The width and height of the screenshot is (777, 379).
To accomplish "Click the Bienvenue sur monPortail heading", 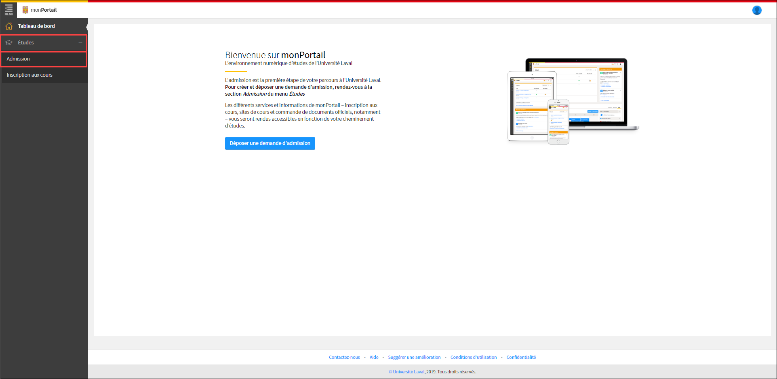I will pyautogui.click(x=275, y=55).
